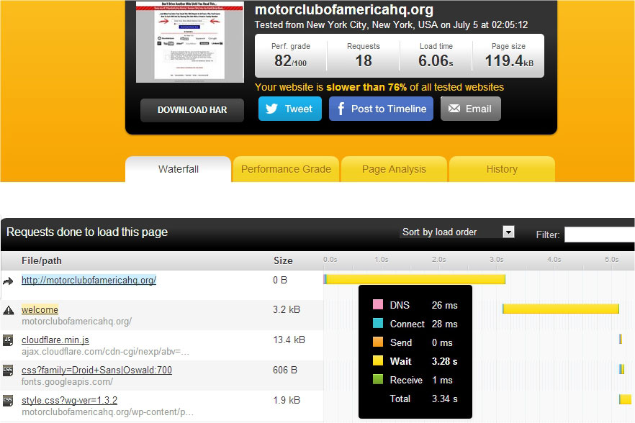The width and height of the screenshot is (635, 423).
Task: Click the green Receive color swatch
Action: point(378,379)
